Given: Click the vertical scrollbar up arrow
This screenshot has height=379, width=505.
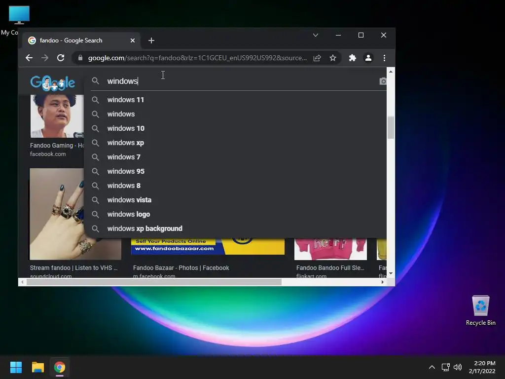Looking at the screenshot, I should (x=391, y=72).
